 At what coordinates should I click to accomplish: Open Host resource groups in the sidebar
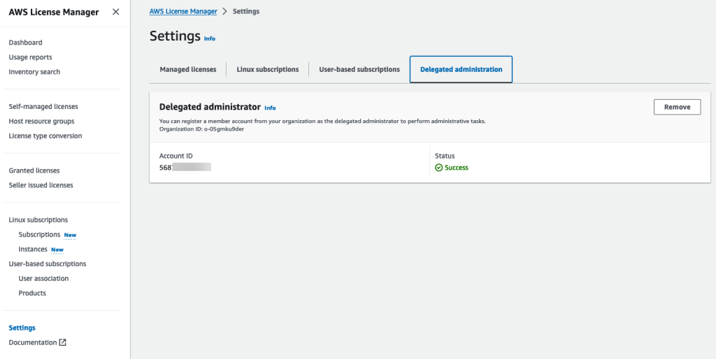pyautogui.click(x=41, y=121)
